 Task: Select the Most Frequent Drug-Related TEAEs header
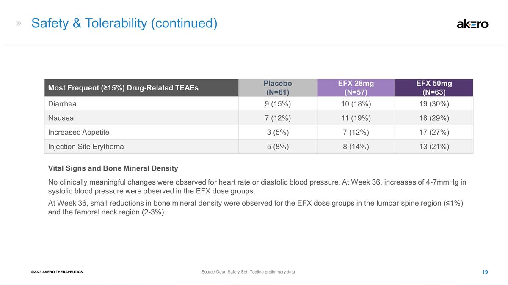123,88
